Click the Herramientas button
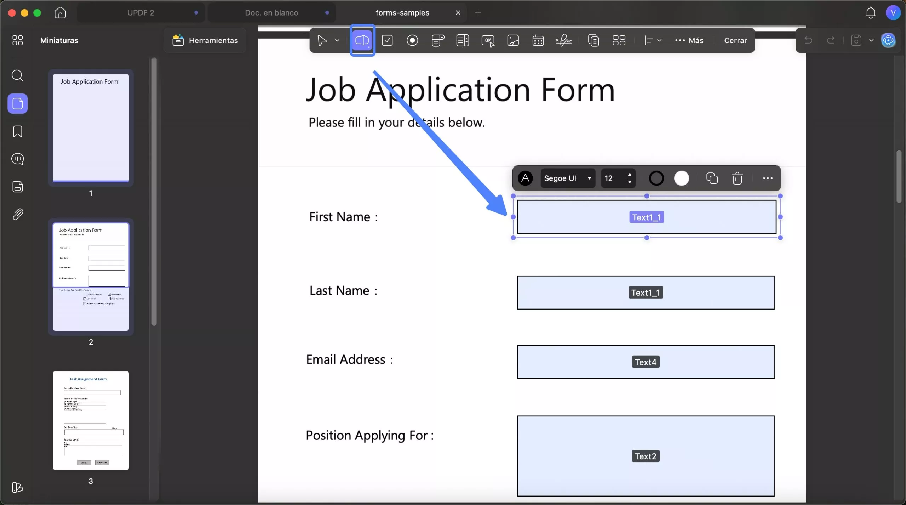The image size is (906, 505). pyautogui.click(x=205, y=40)
